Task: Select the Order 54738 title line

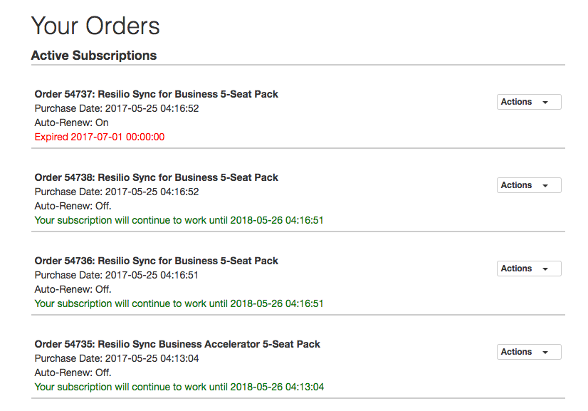Action: coord(156,177)
